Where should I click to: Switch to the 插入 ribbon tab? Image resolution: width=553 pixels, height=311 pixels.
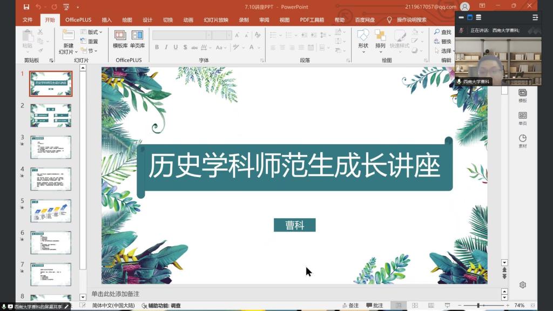tap(107, 20)
